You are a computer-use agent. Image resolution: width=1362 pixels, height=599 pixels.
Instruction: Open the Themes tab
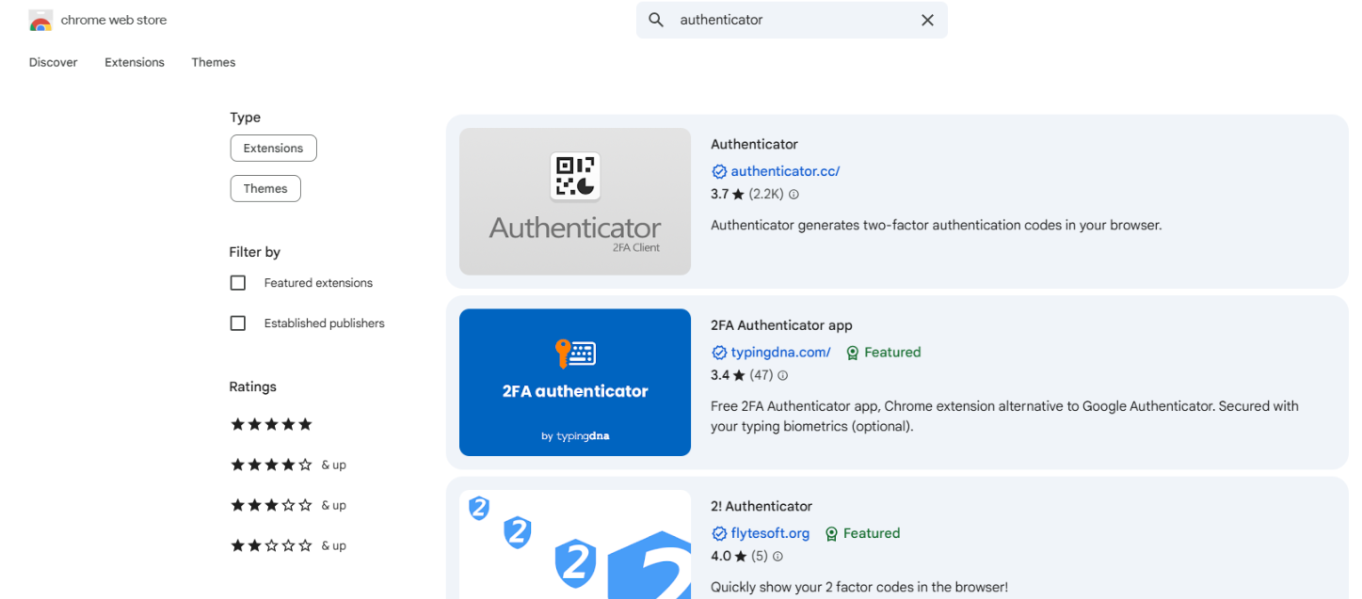pos(214,62)
